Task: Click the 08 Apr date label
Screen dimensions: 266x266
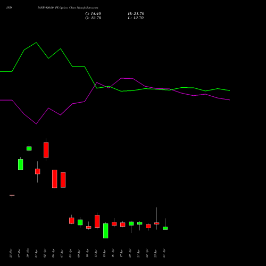Action: (70, 253)
